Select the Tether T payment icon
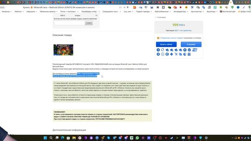Screen dimensions: 251x141 click(x=185, y=50)
